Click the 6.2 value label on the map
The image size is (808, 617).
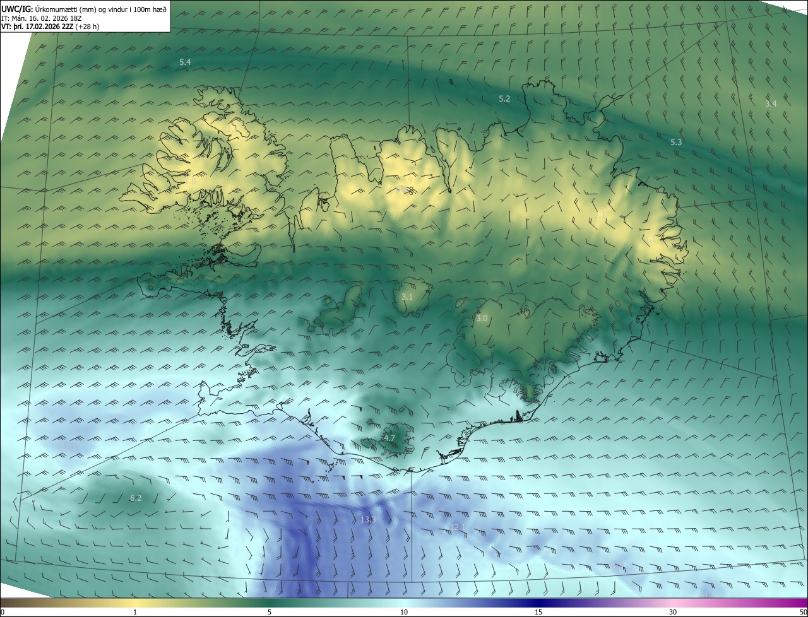click(136, 498)
